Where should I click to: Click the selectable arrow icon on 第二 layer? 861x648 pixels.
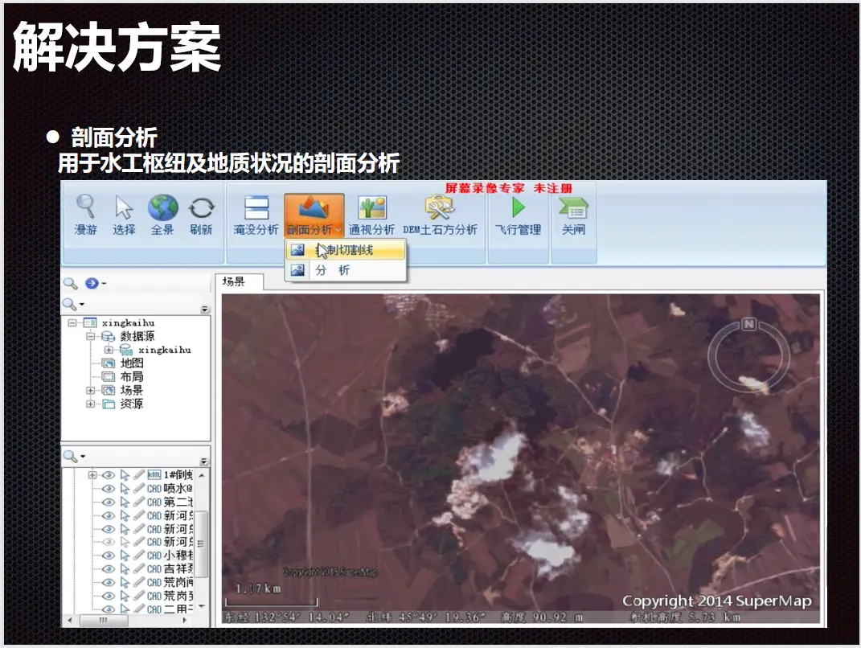tap(125, 502)
